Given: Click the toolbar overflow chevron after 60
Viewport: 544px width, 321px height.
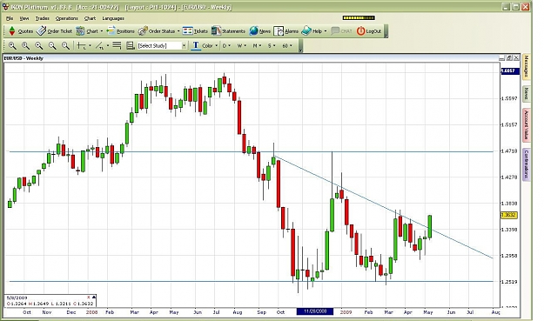Looking at the screenshot, I should coord(301,46).
